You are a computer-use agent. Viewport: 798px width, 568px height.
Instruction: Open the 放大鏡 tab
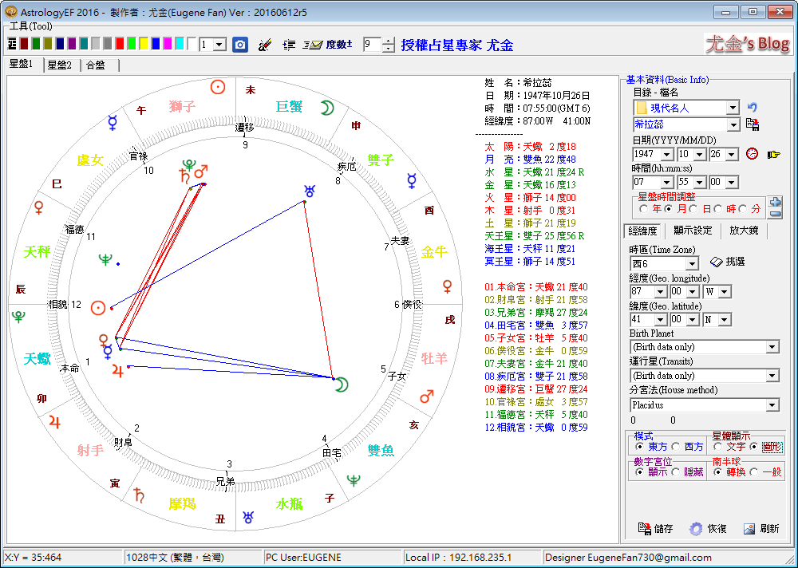pyautogui.click(x=744, y=231)
